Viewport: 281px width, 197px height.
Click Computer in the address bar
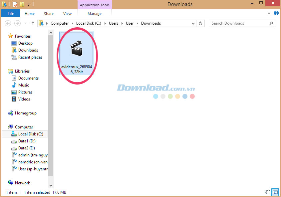coord(60,23)
